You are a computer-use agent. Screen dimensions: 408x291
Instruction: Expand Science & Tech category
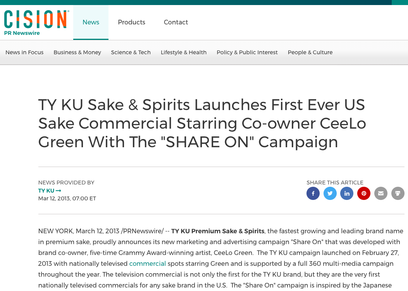[x=131, y=52]
